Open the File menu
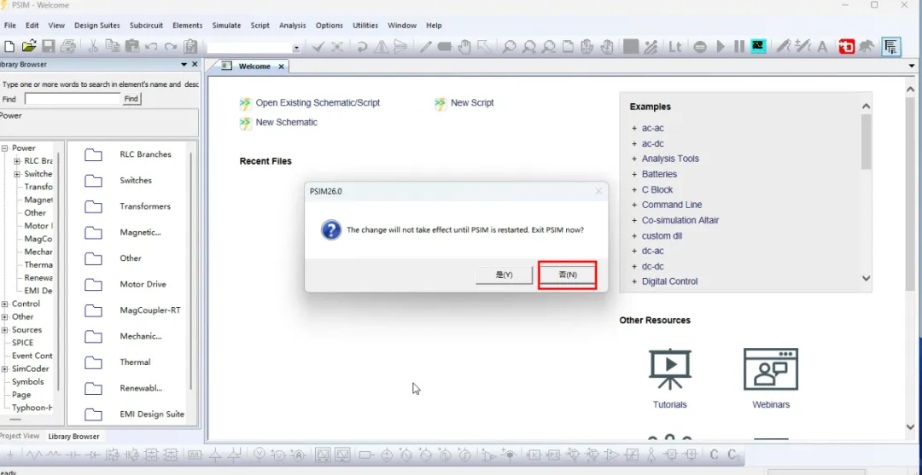The image size is (922, 475). pos(10,26)
